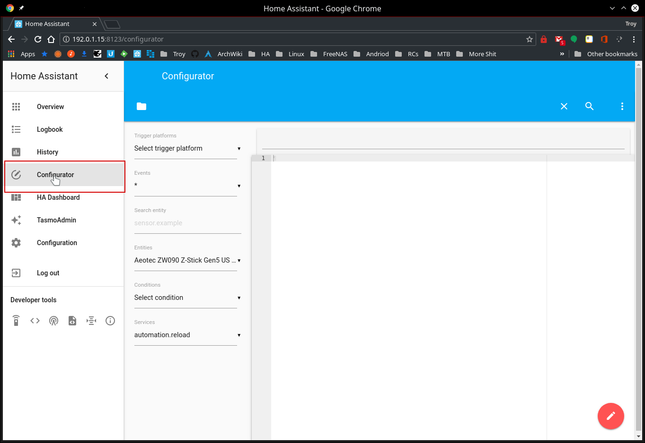Image resolution: width=645 pixels, height=443 pixels.
Task: Select Configurator in the sidebar
Action: click(x=64, y=175)
